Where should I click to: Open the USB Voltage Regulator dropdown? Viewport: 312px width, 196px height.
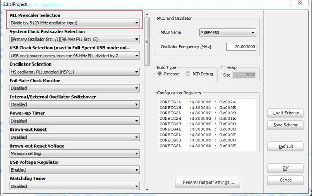click(x=74, y=169)
